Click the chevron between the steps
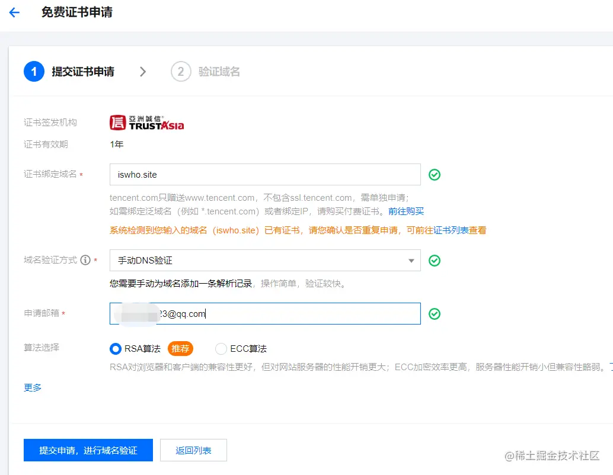Image resolution: width=613 pixels, height=475 pixels. (143, 72)
